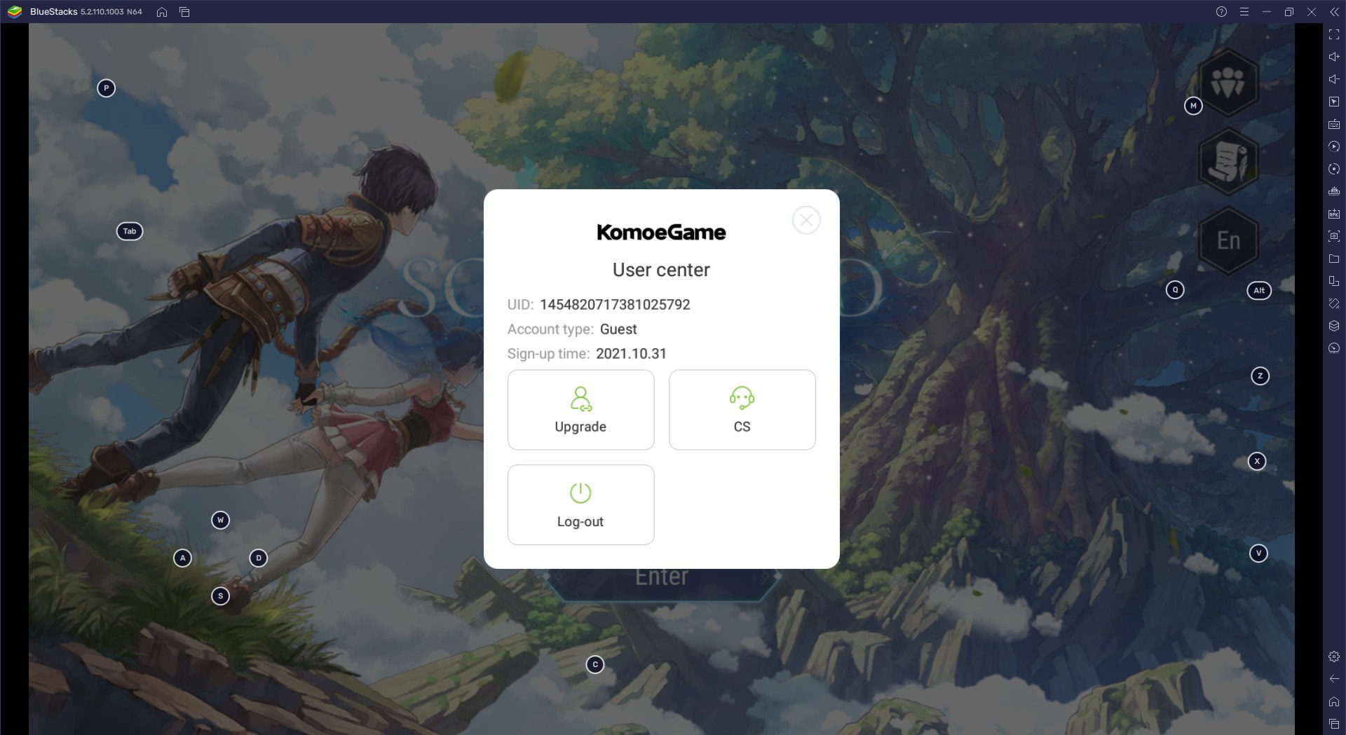Click the V key overlay control
The image size is (1346, 735).
[1258, 554]
